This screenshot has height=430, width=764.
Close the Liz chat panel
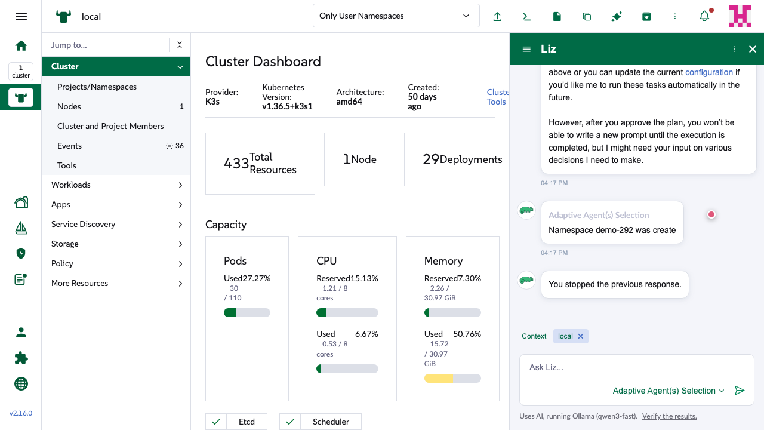pos(753,49)
